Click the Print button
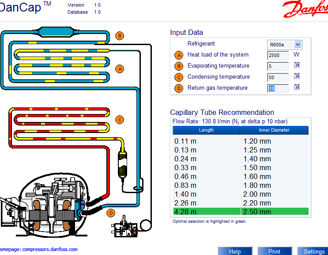This screenshot has height=255, width=328. coord(274,251)
